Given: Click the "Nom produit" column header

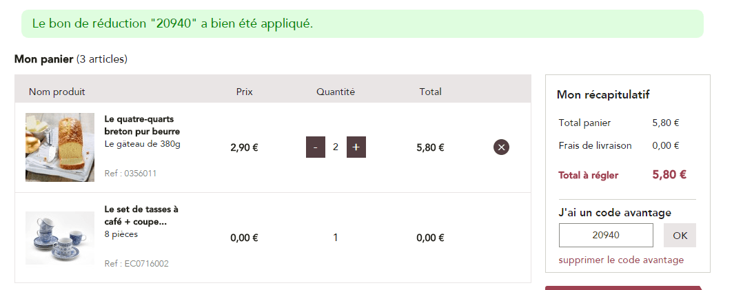Looking at the screenshot, I should tap(57, 92).
